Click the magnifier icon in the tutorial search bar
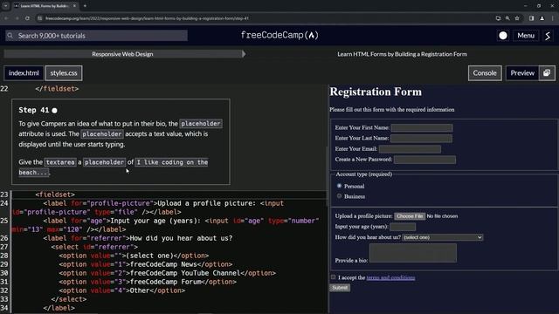The image size is (559, 314). click(10, 36)
